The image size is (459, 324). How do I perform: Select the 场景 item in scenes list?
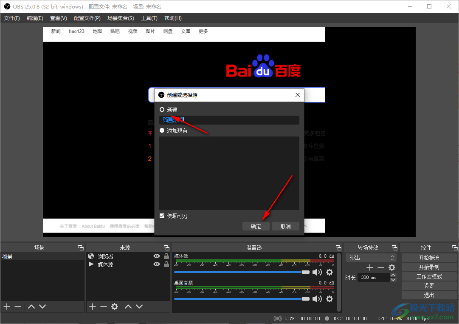click(42, 256)
